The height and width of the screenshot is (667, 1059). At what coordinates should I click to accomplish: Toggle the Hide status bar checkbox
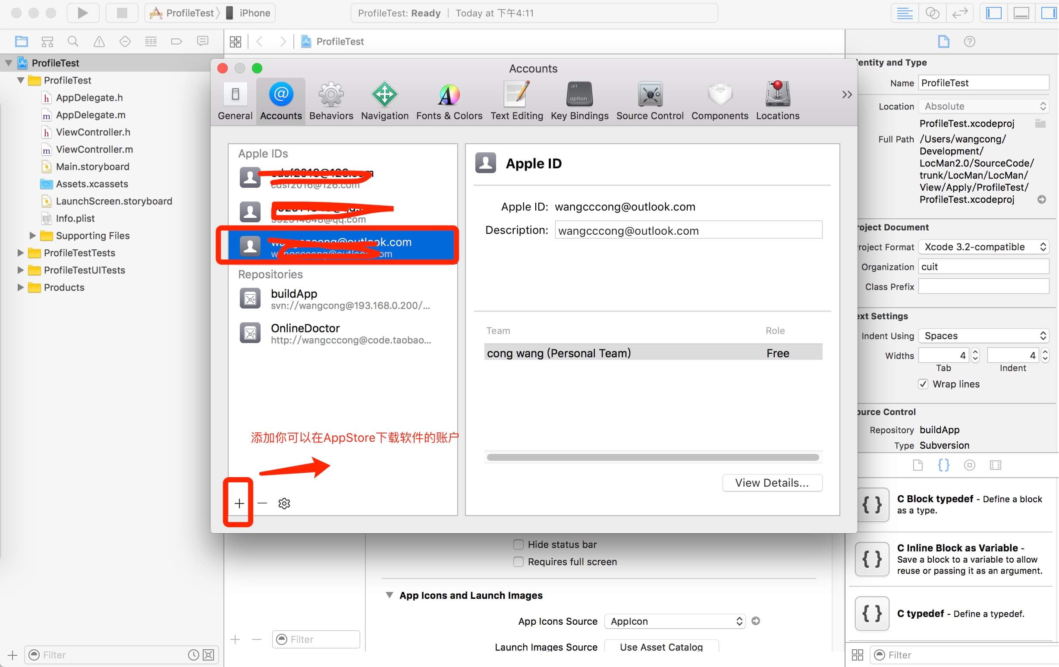pyautogui.click(x=519, y=544)
